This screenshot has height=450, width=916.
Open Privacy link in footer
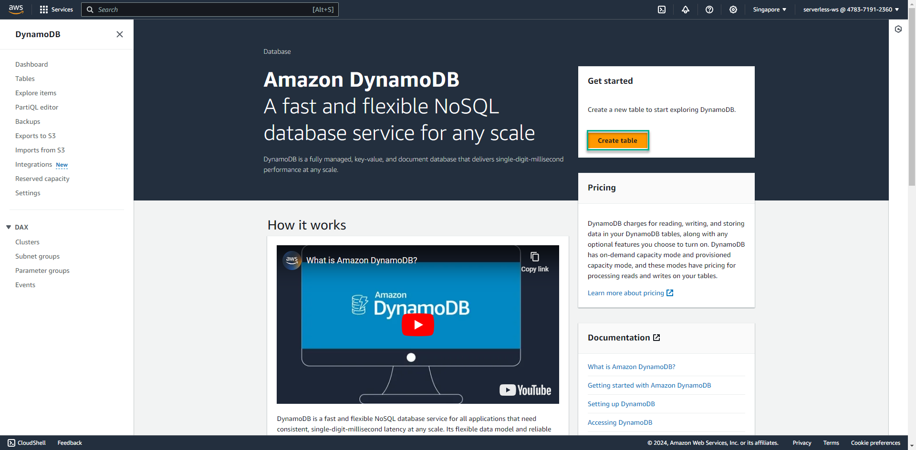(x=802, y=443)
